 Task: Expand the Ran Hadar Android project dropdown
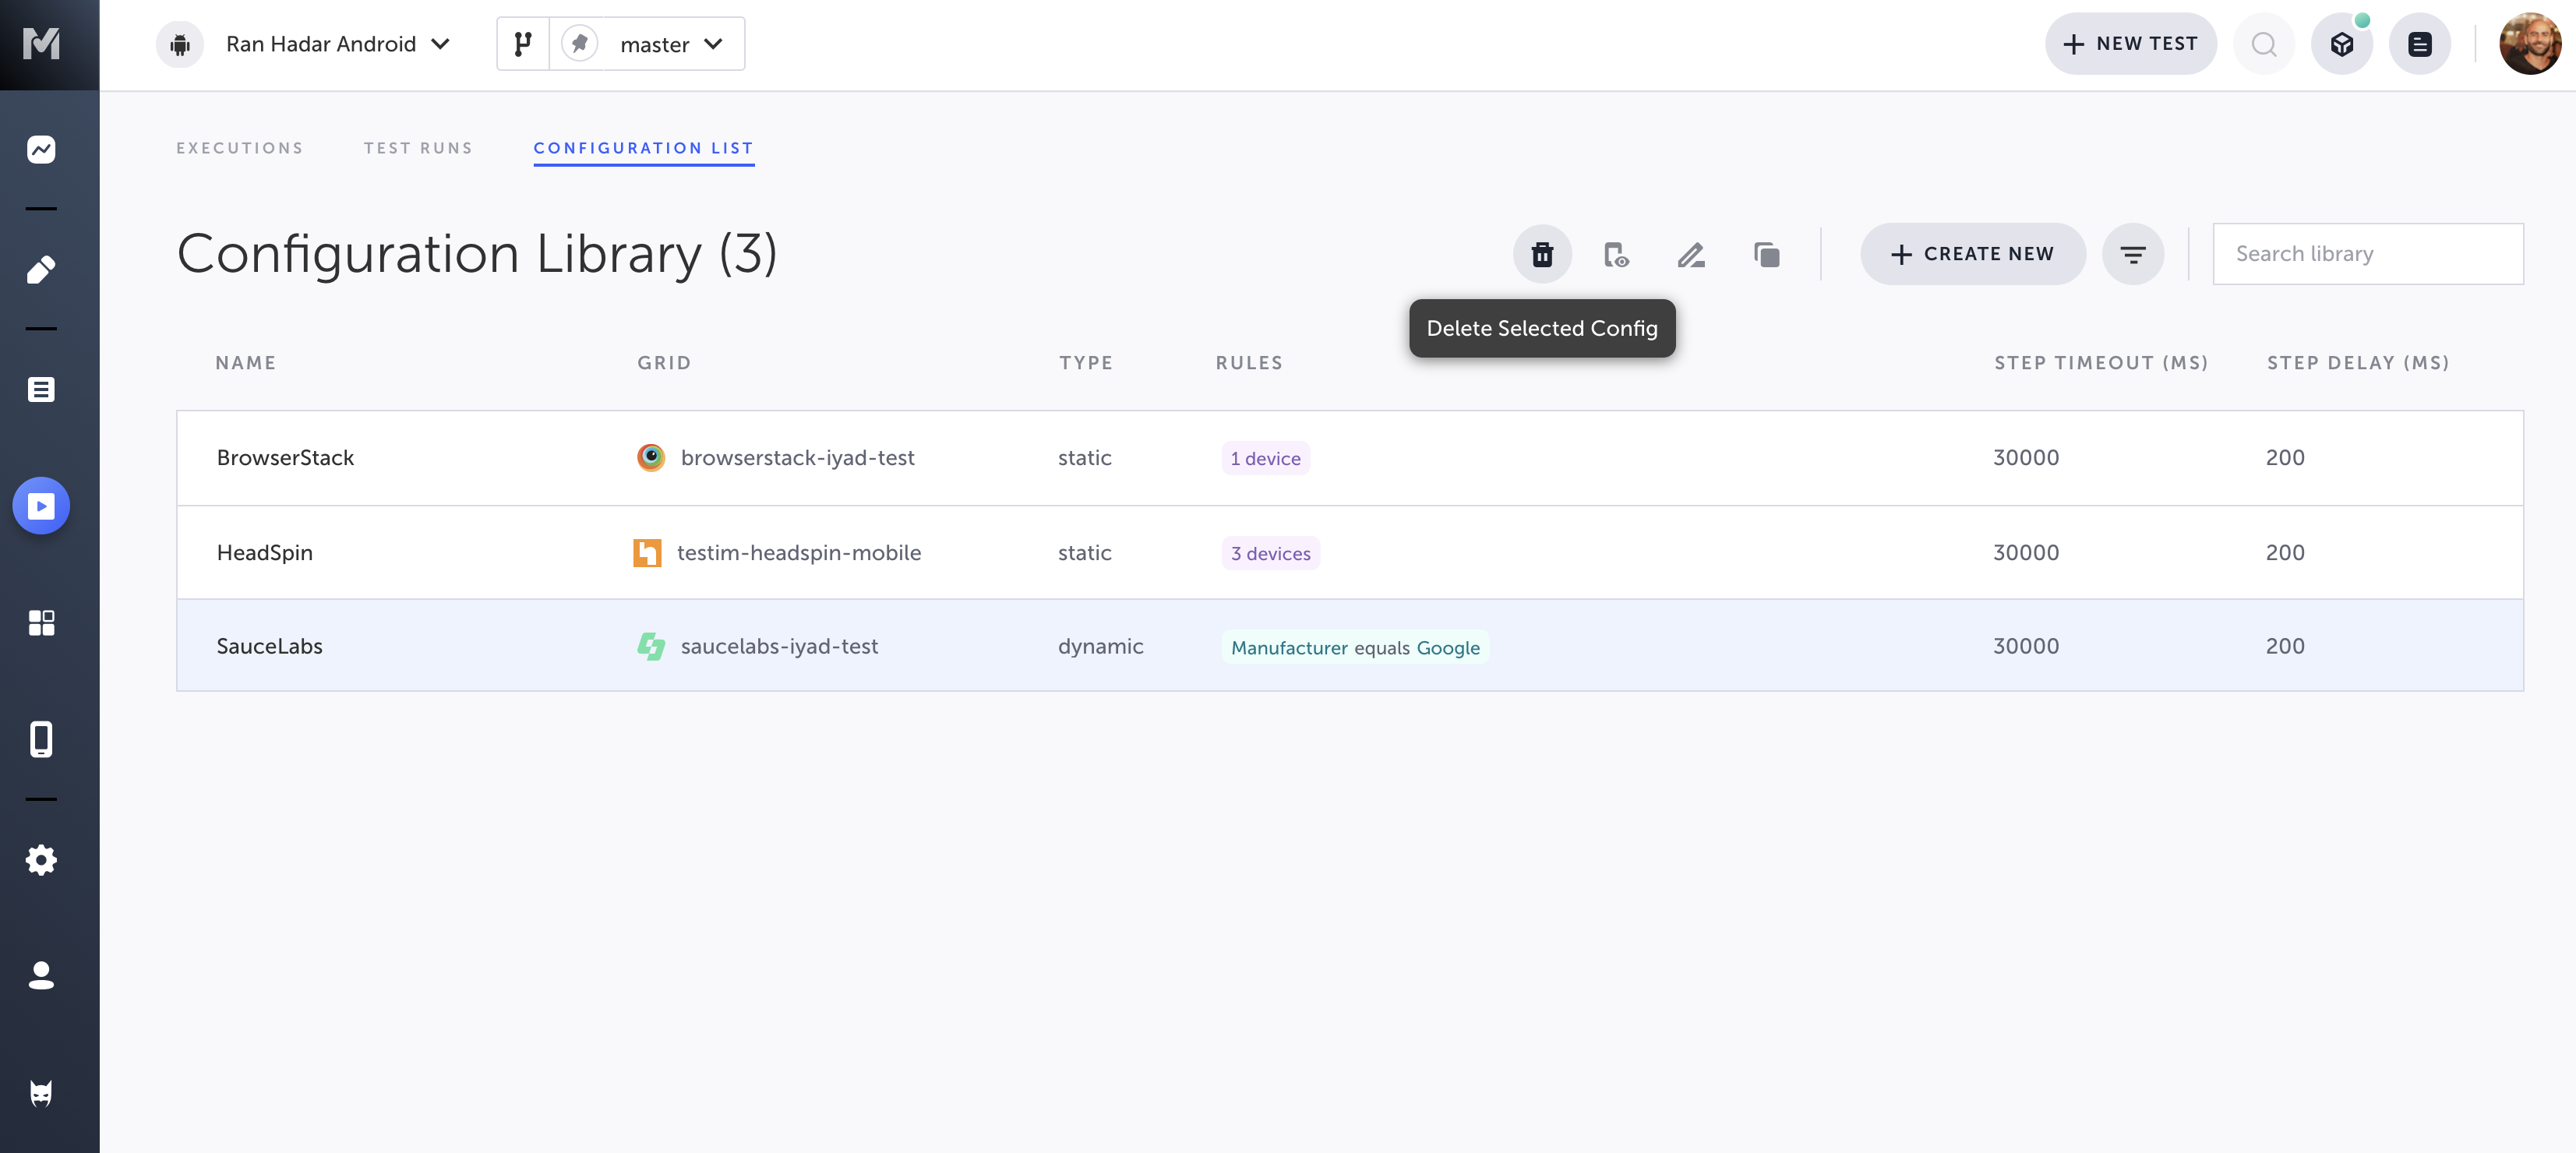(337, 44)
